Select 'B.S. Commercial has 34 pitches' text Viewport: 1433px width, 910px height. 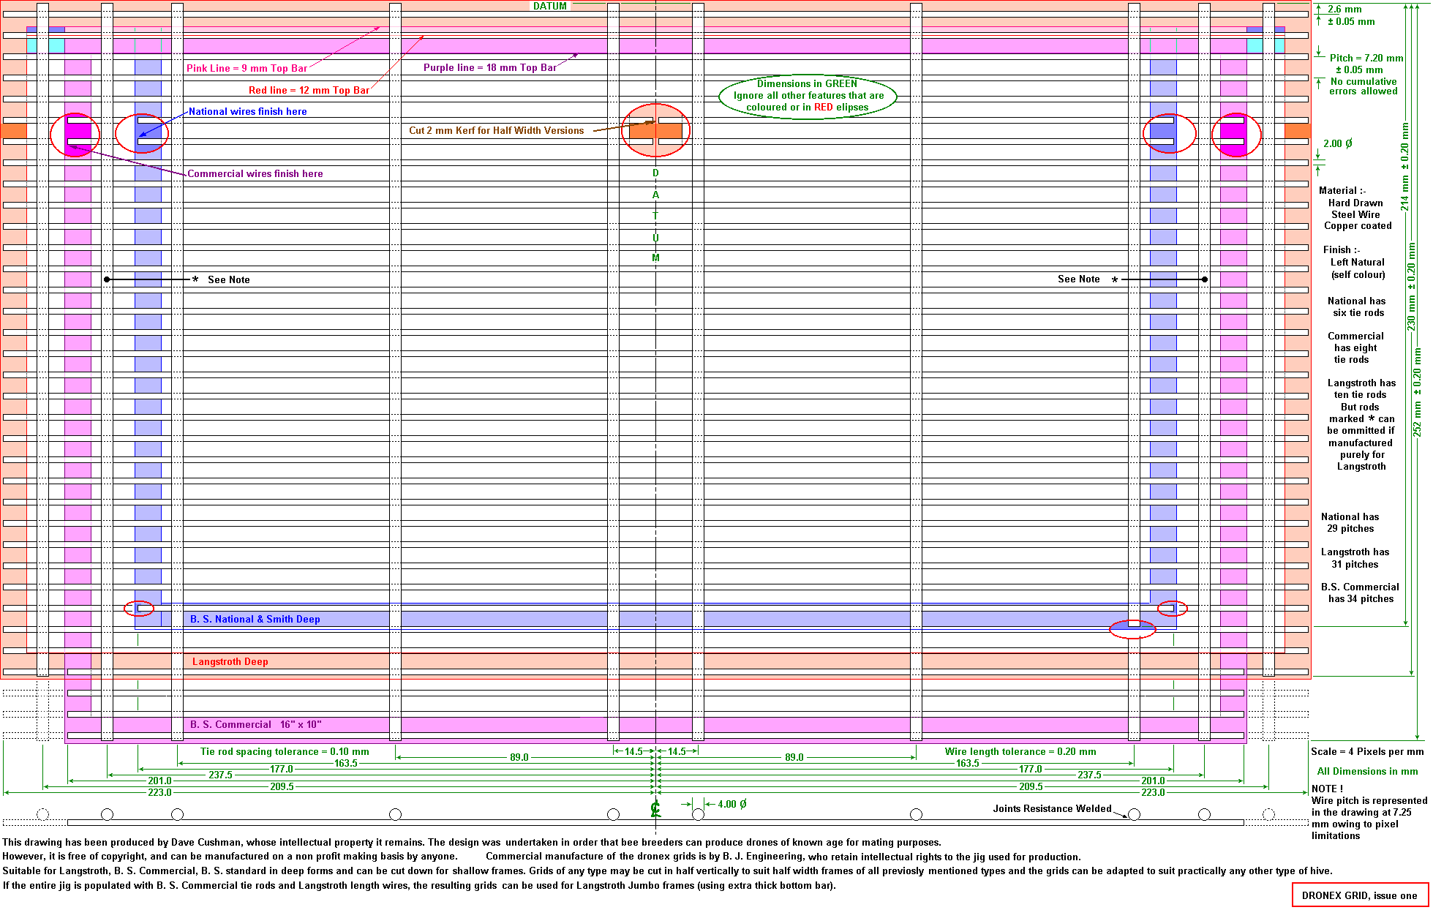[x=1360, y=593]
